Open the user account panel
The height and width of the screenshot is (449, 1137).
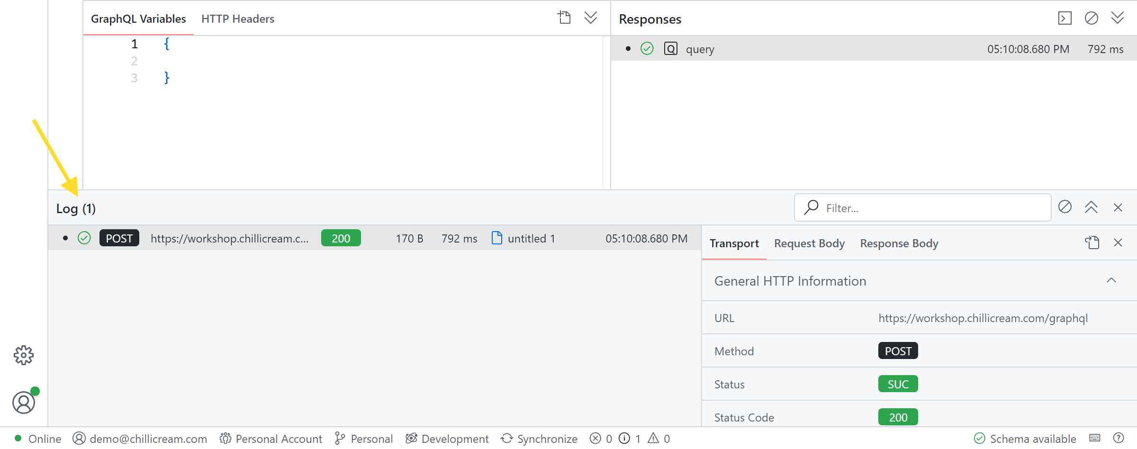pyautogui.click(x=23, y=403)
